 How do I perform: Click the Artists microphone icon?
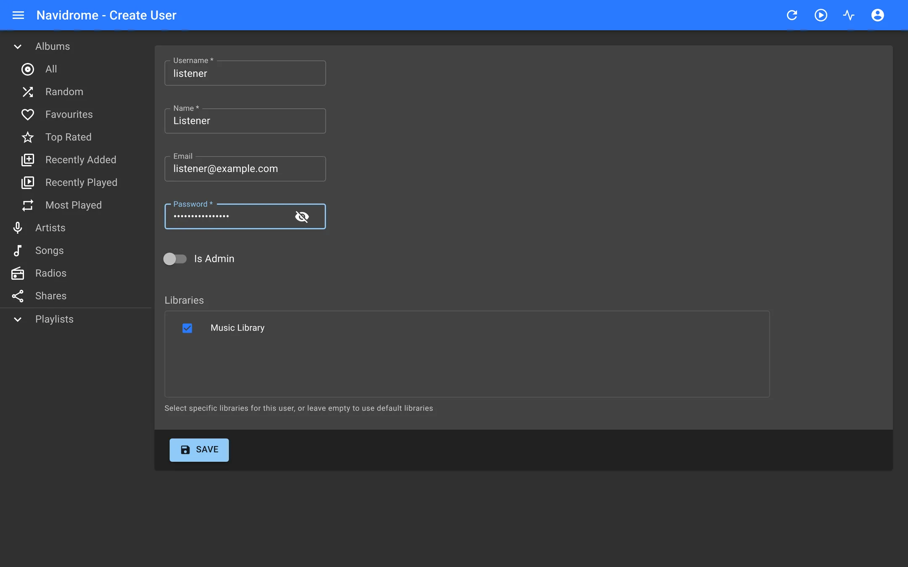(18, 228)
